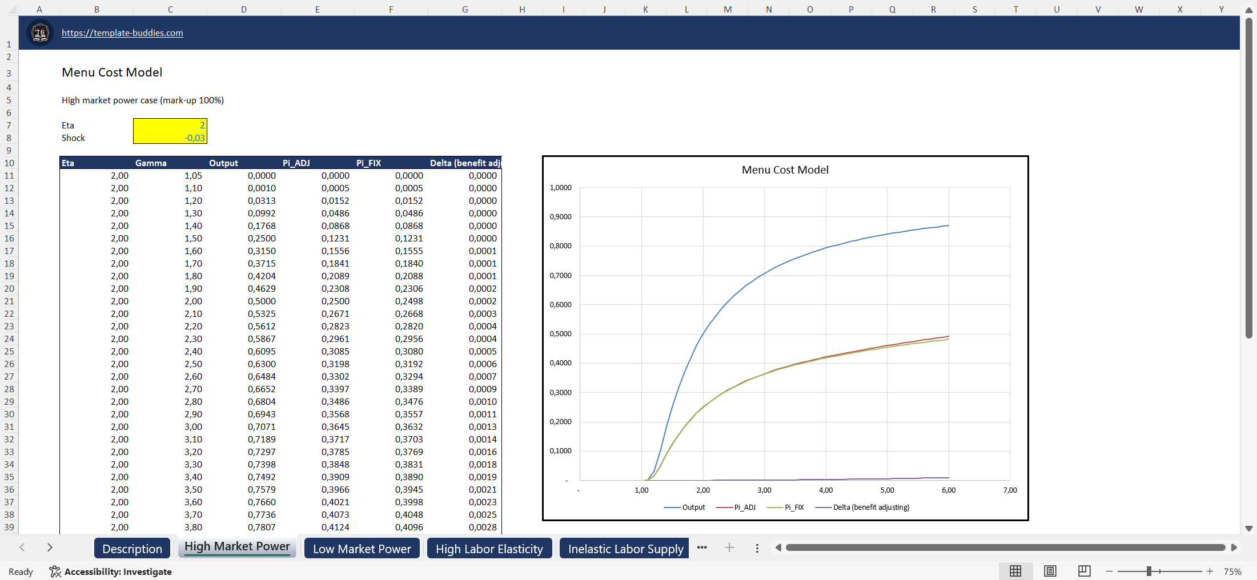
Task: Follow the template-buddies.com hyperlink
Action: coord(122,33)
